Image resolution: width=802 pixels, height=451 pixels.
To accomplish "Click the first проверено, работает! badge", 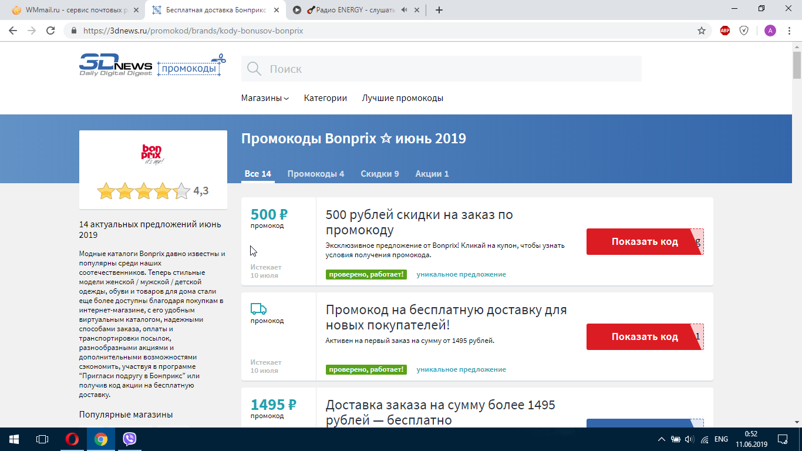I will [366, 274].
